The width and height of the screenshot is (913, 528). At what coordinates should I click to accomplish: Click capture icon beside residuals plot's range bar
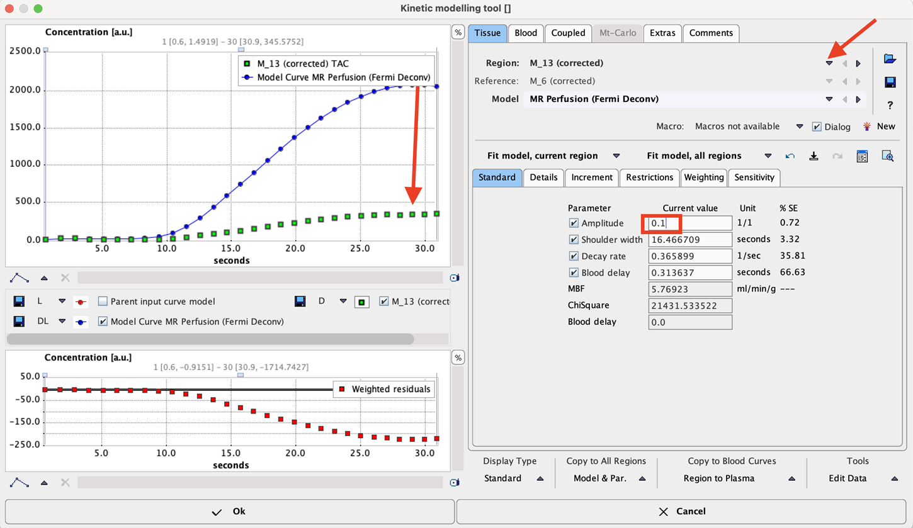coord(455,483)
